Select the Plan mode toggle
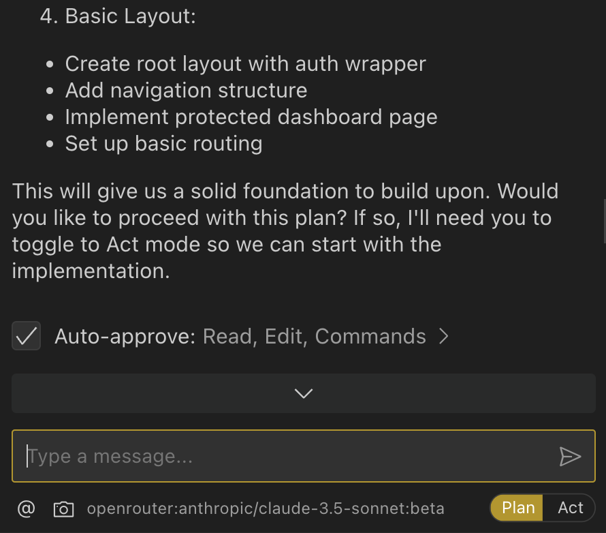Image resolution: width=606 pixels, height=533 pixels. pos(517,508)
